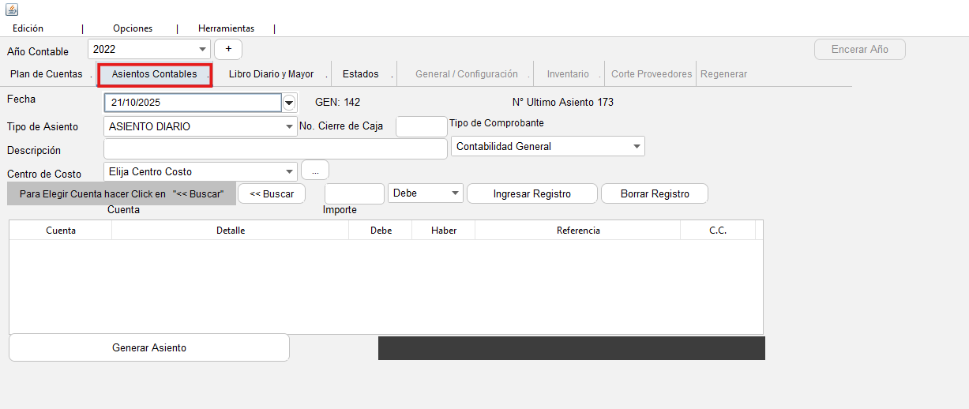Open the Fecha date picker arrow

pos(289,103)
